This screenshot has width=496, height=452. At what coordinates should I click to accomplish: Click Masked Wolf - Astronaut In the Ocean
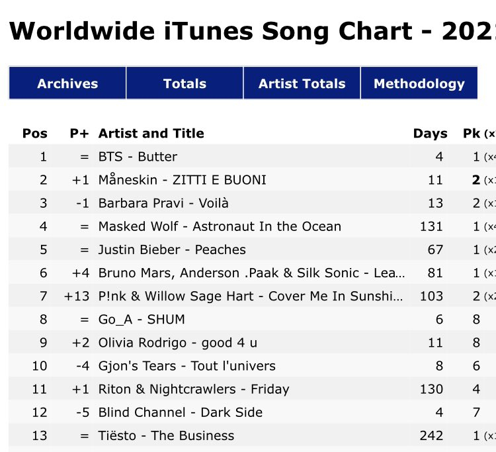[x=220, y=226]
